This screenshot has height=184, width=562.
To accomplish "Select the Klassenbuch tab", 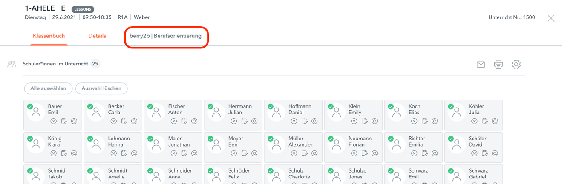I will click(49, 36).
